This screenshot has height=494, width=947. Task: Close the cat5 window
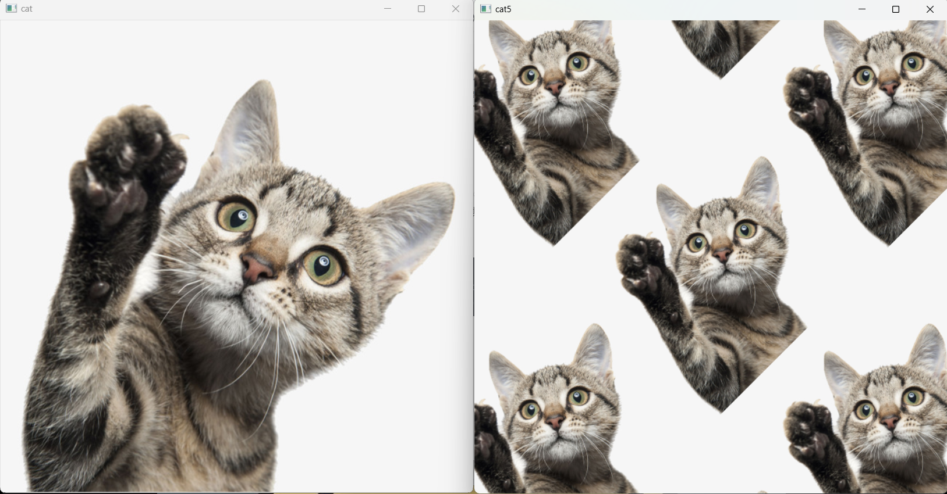pyautogui.click(x=930, y=9)
